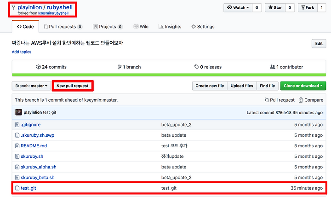The height and width of the screenshot is (197, 331).
Task: Open beta_update_2 commit for .gitignore
Action: point(176,125)
